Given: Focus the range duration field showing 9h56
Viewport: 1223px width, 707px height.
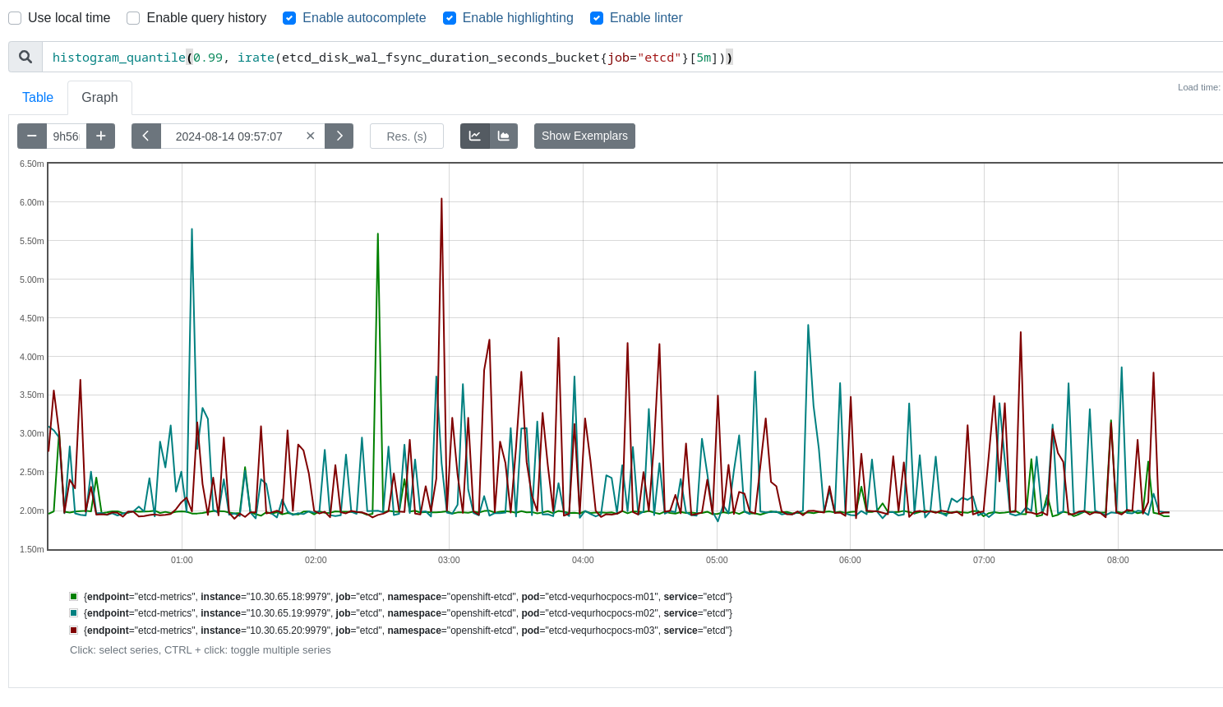Looking at the screenshot, I should coord(67,136).
